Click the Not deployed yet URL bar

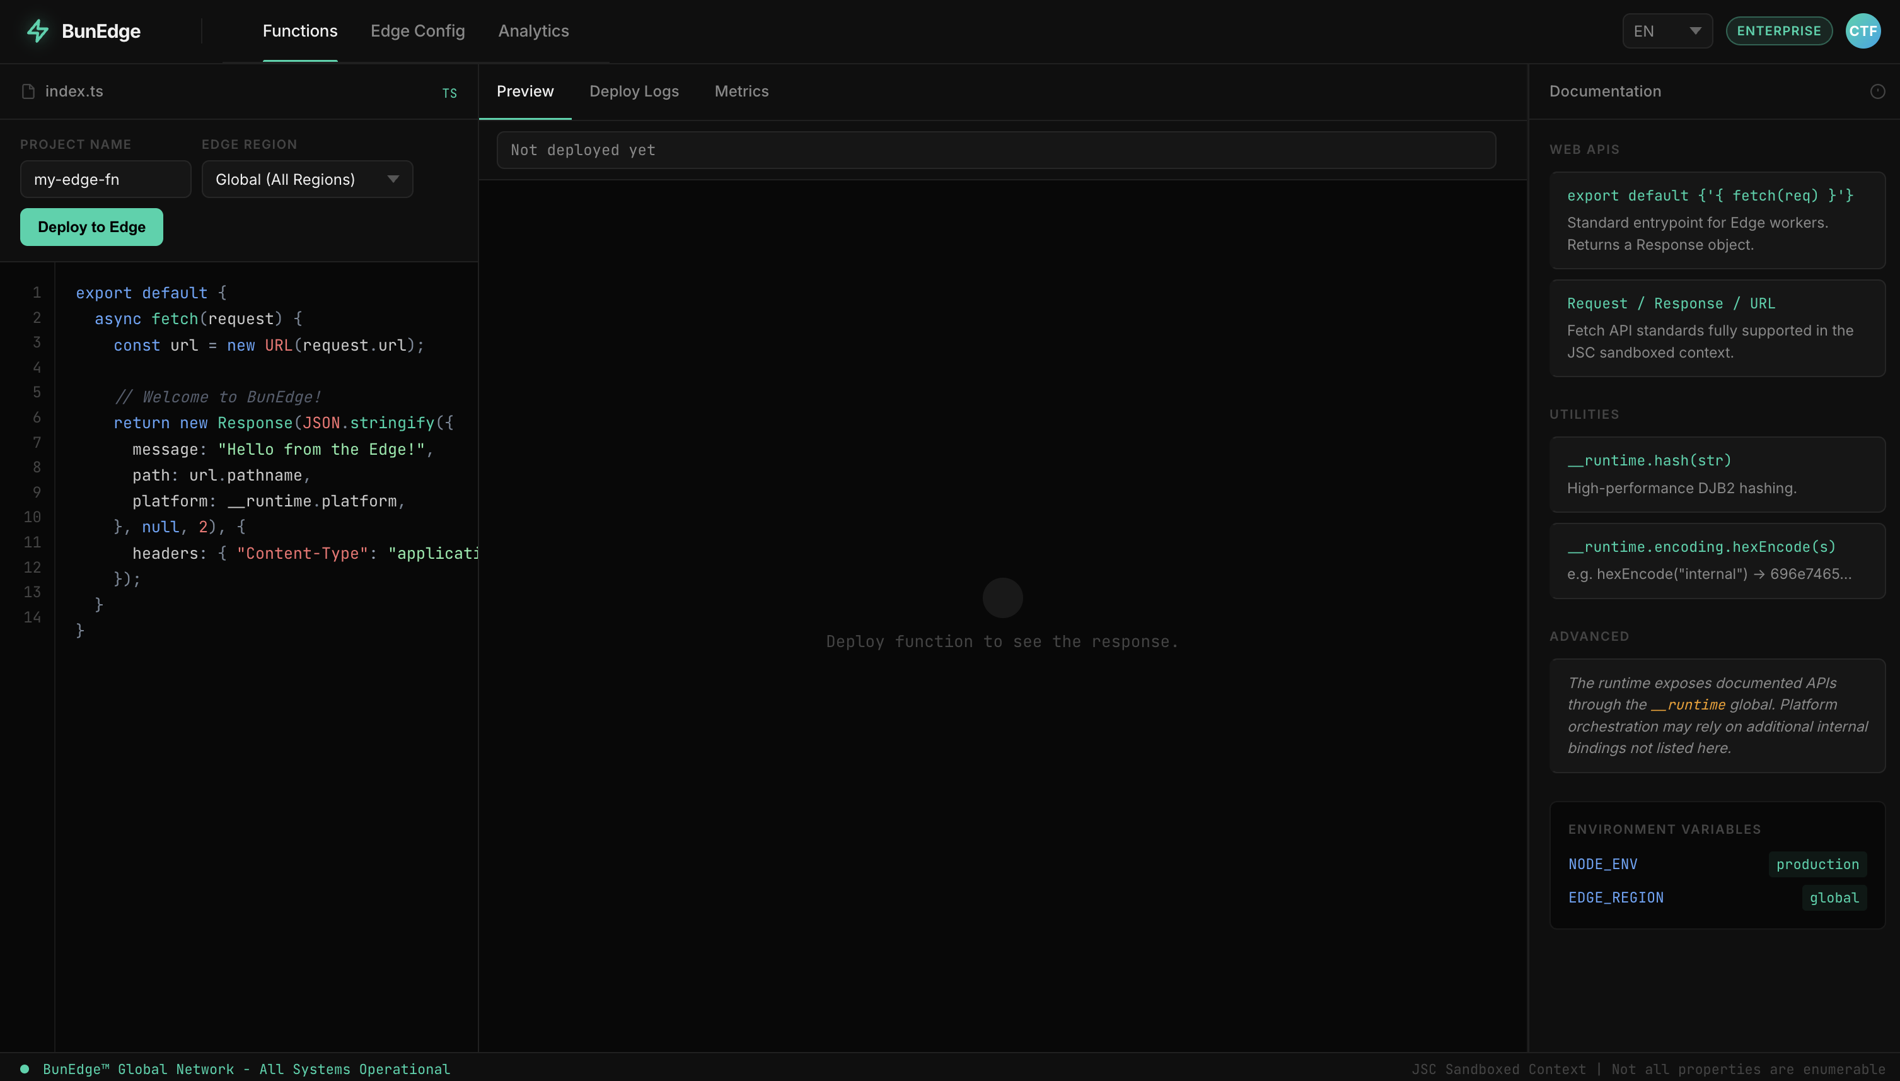click(x=995, y=150)
